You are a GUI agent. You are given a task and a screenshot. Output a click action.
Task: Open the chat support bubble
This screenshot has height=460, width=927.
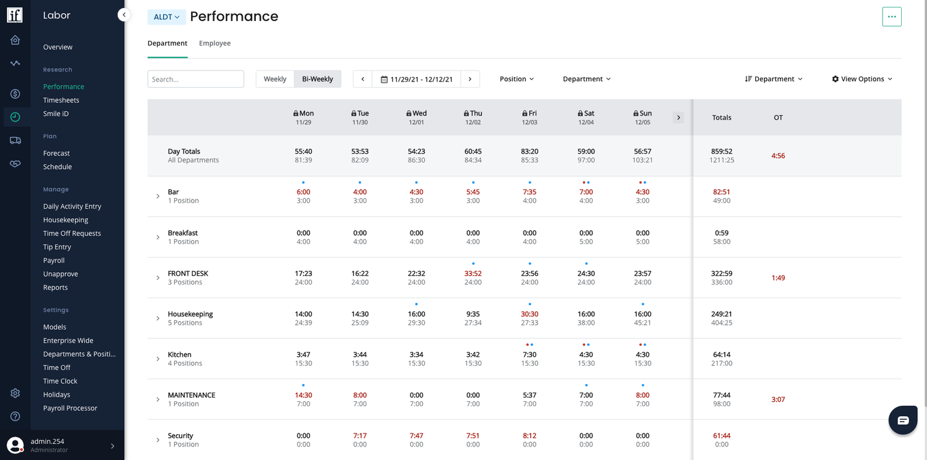[x=903, y=420]
